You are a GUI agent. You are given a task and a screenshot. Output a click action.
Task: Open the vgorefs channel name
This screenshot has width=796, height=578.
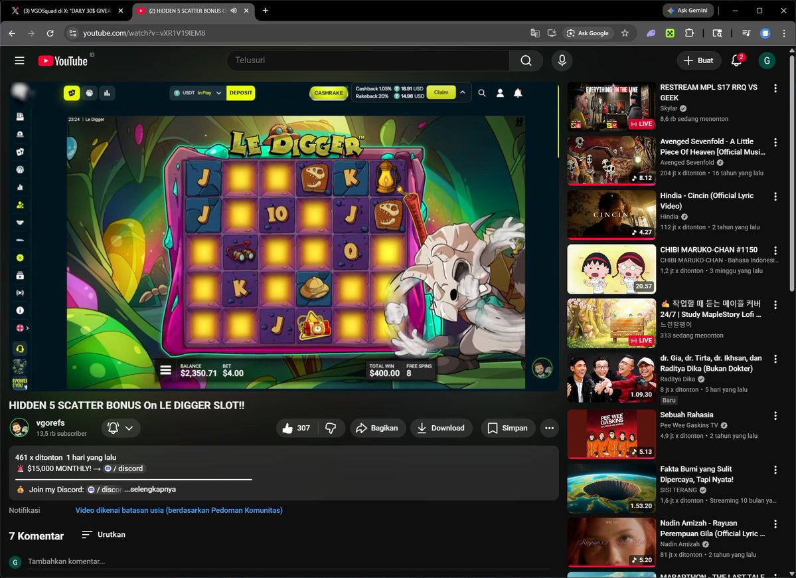tap(50, 423)
